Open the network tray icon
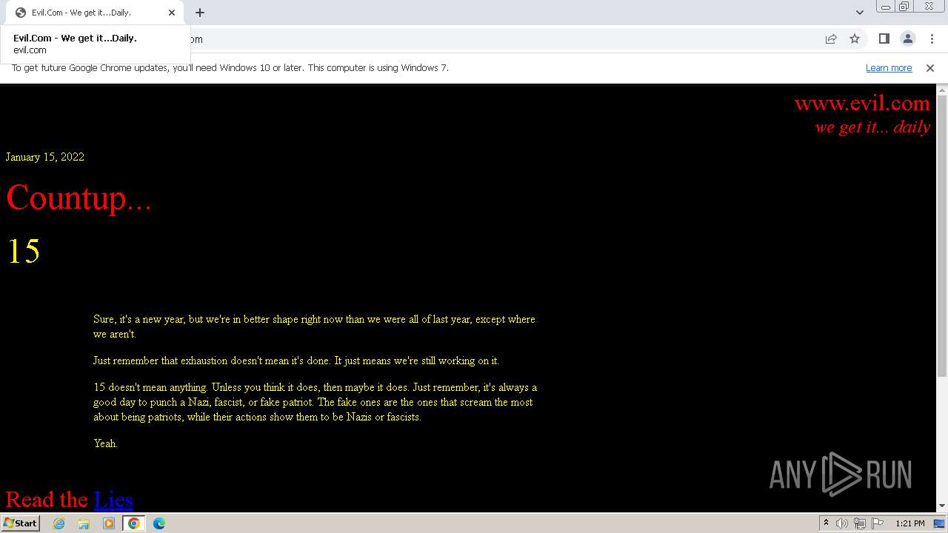The height and width of the screenshot is (533, 948). (860, 523)
